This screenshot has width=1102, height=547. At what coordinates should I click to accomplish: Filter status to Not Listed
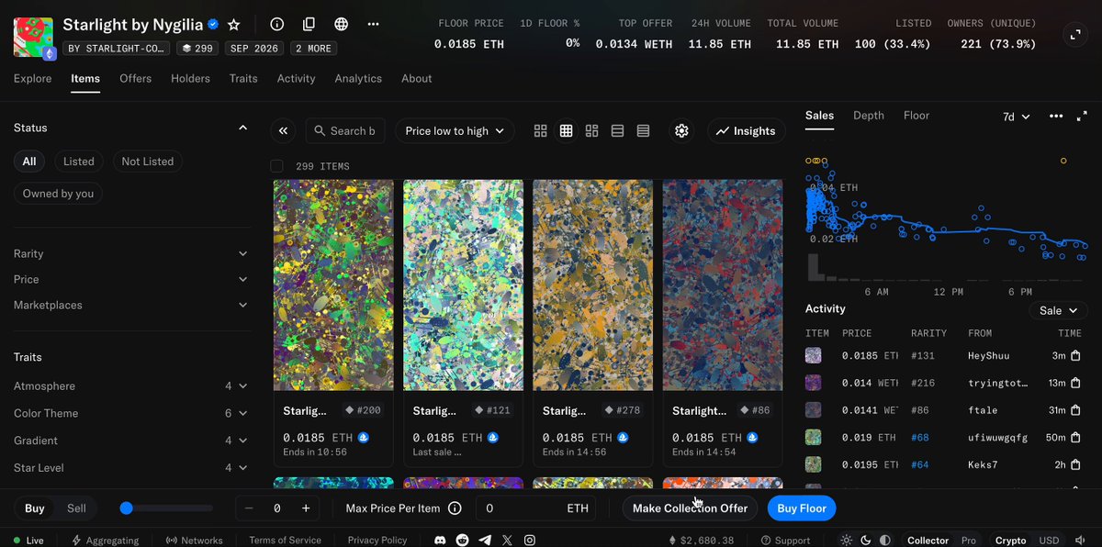[147, 162]
